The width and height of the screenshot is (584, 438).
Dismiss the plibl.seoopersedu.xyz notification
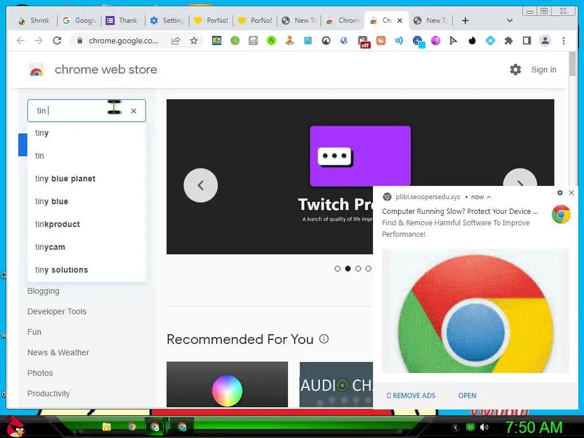pyautogui.click(x=571, y=193)
